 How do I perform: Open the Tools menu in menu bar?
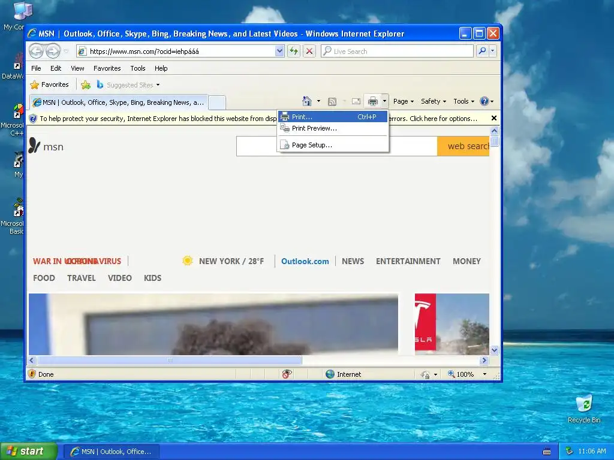coord(137,68)
